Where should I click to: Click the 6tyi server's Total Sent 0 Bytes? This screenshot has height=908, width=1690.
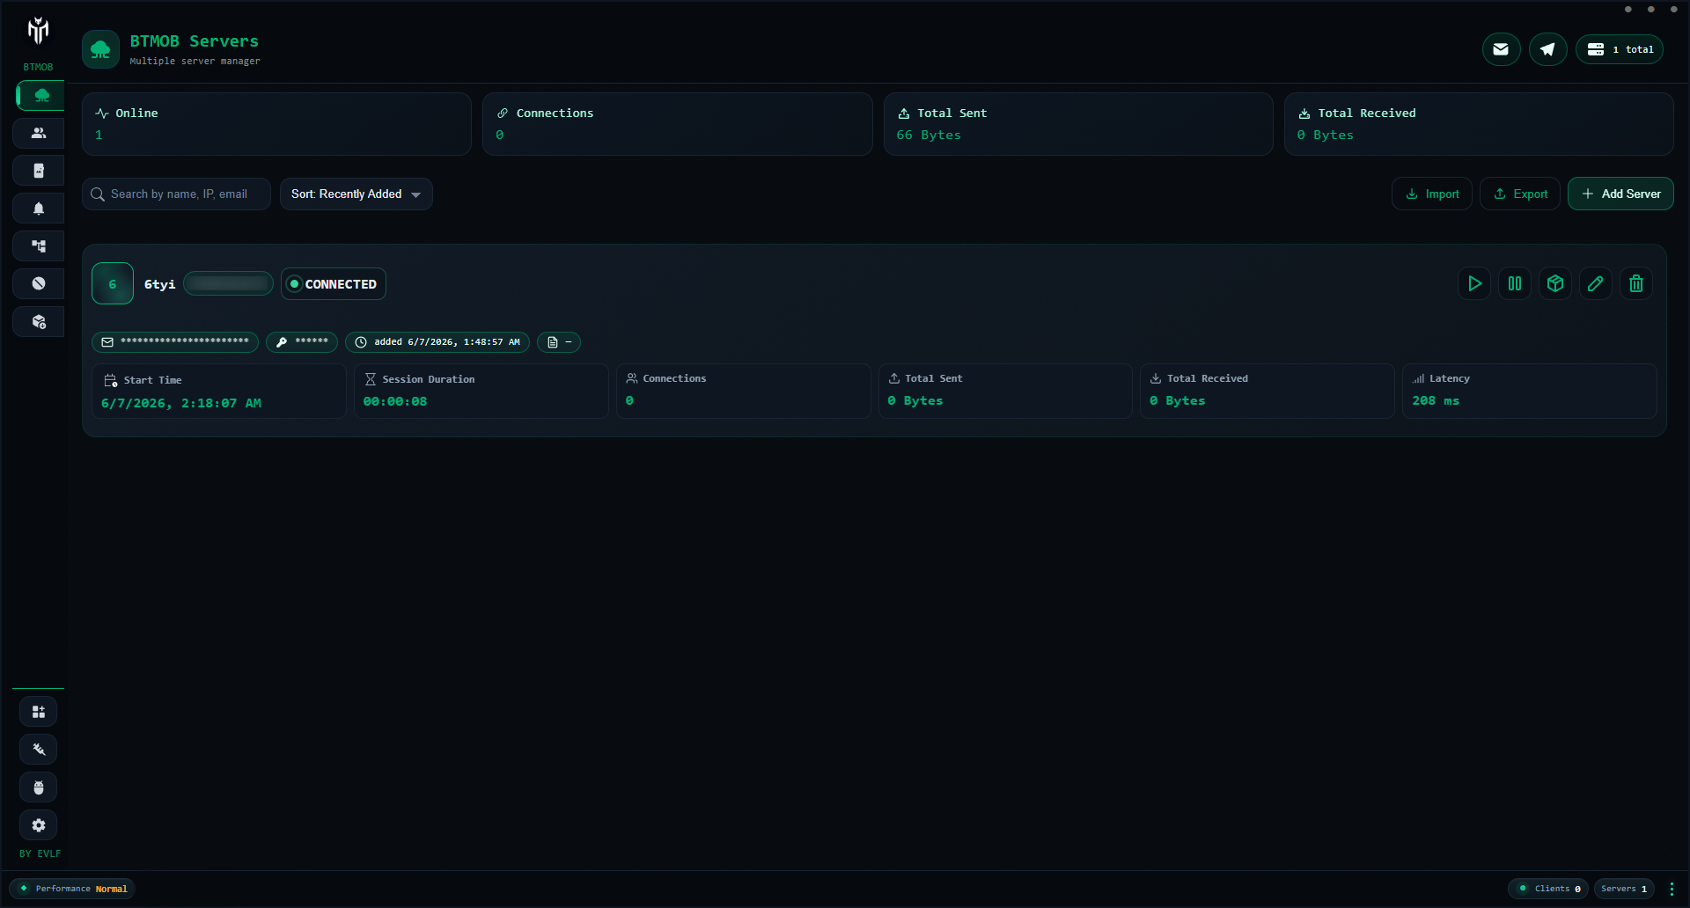(x=915, y=400)
